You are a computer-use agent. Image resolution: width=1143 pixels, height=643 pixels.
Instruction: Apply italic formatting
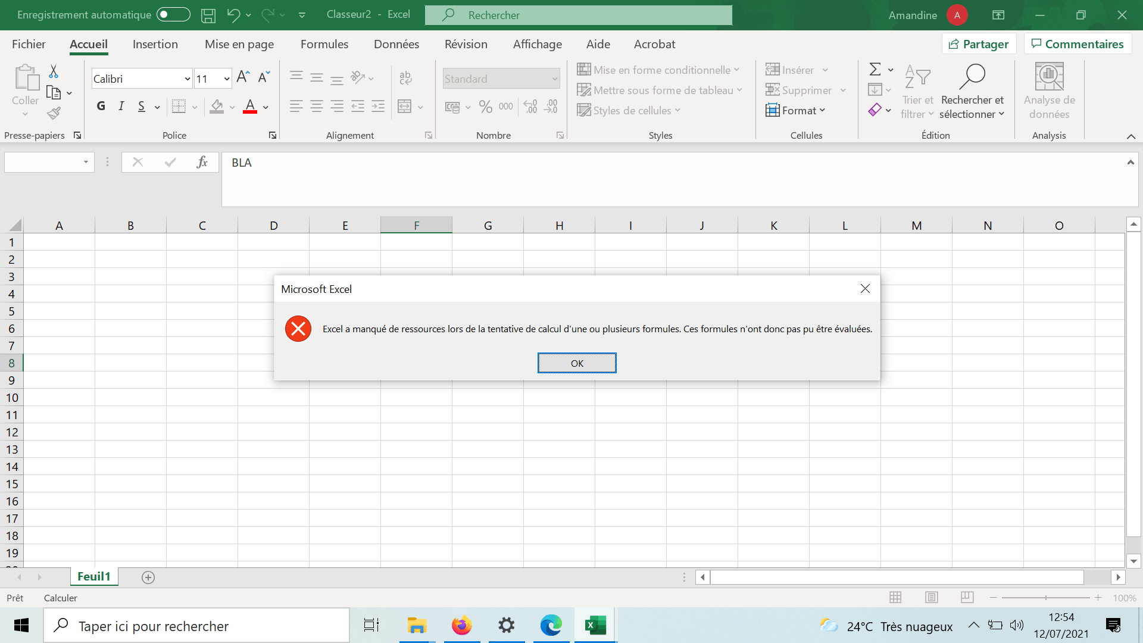(x=121, y=106)
